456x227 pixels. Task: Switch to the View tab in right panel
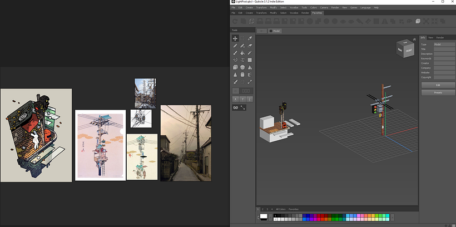point(431,37)
